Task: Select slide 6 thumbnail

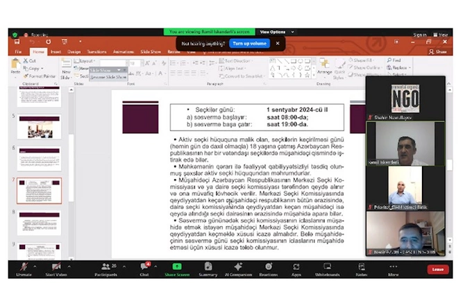Action: [40, 159]
